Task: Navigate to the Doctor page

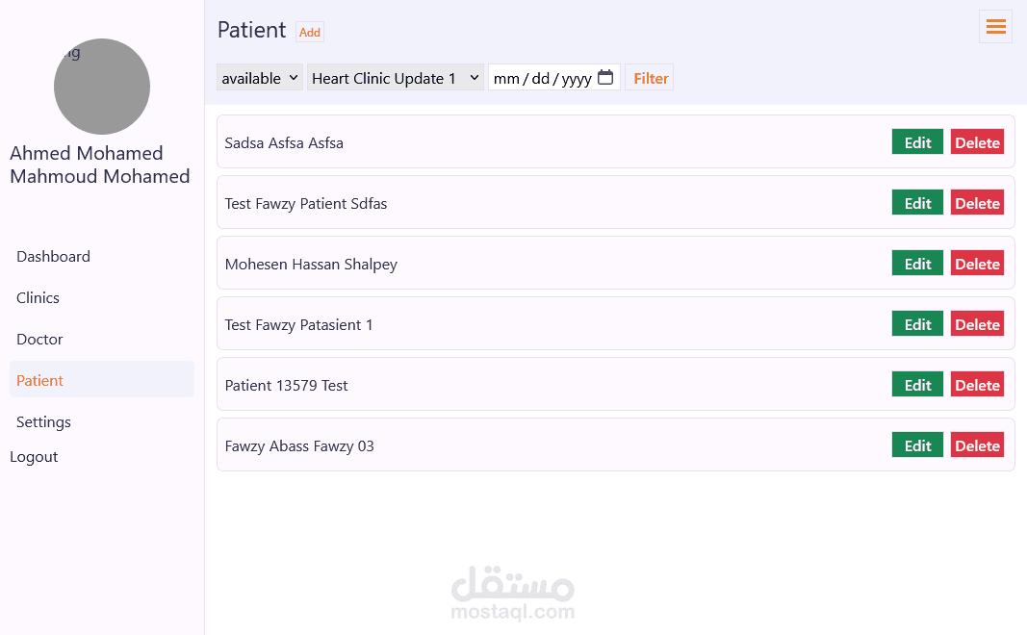Action: tap(39, 340)
